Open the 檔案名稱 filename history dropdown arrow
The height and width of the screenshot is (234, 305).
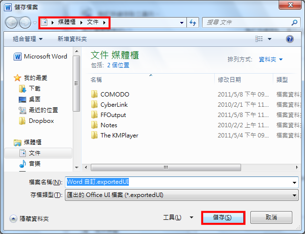pyautogui.click(x=294, y=182)
